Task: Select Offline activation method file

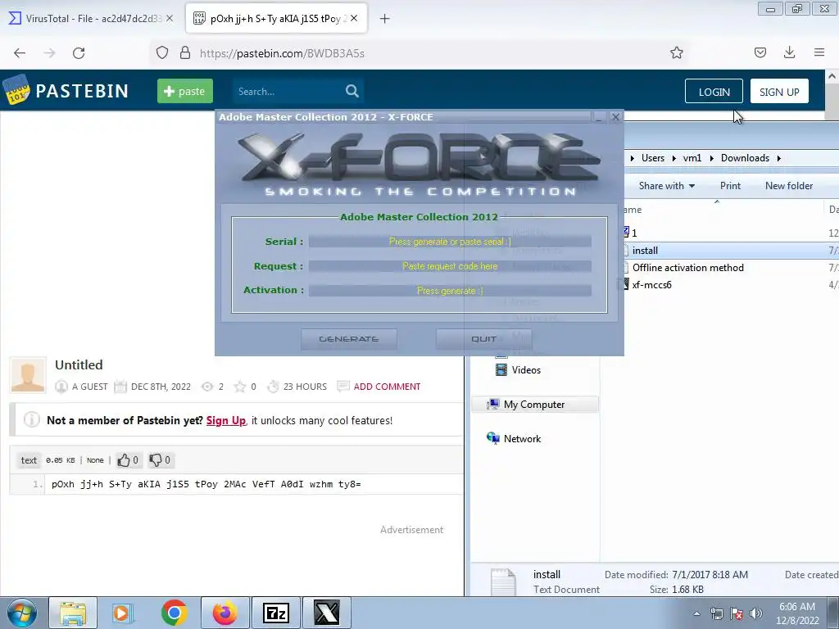Action: (x=687, y=268)
